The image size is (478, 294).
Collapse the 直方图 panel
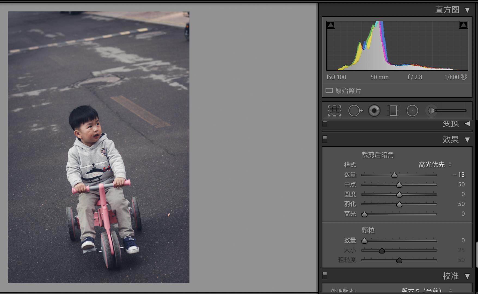click(x=467, y=10)
